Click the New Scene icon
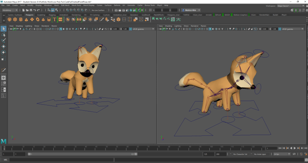The image size is (308, 163). (23, 10)
